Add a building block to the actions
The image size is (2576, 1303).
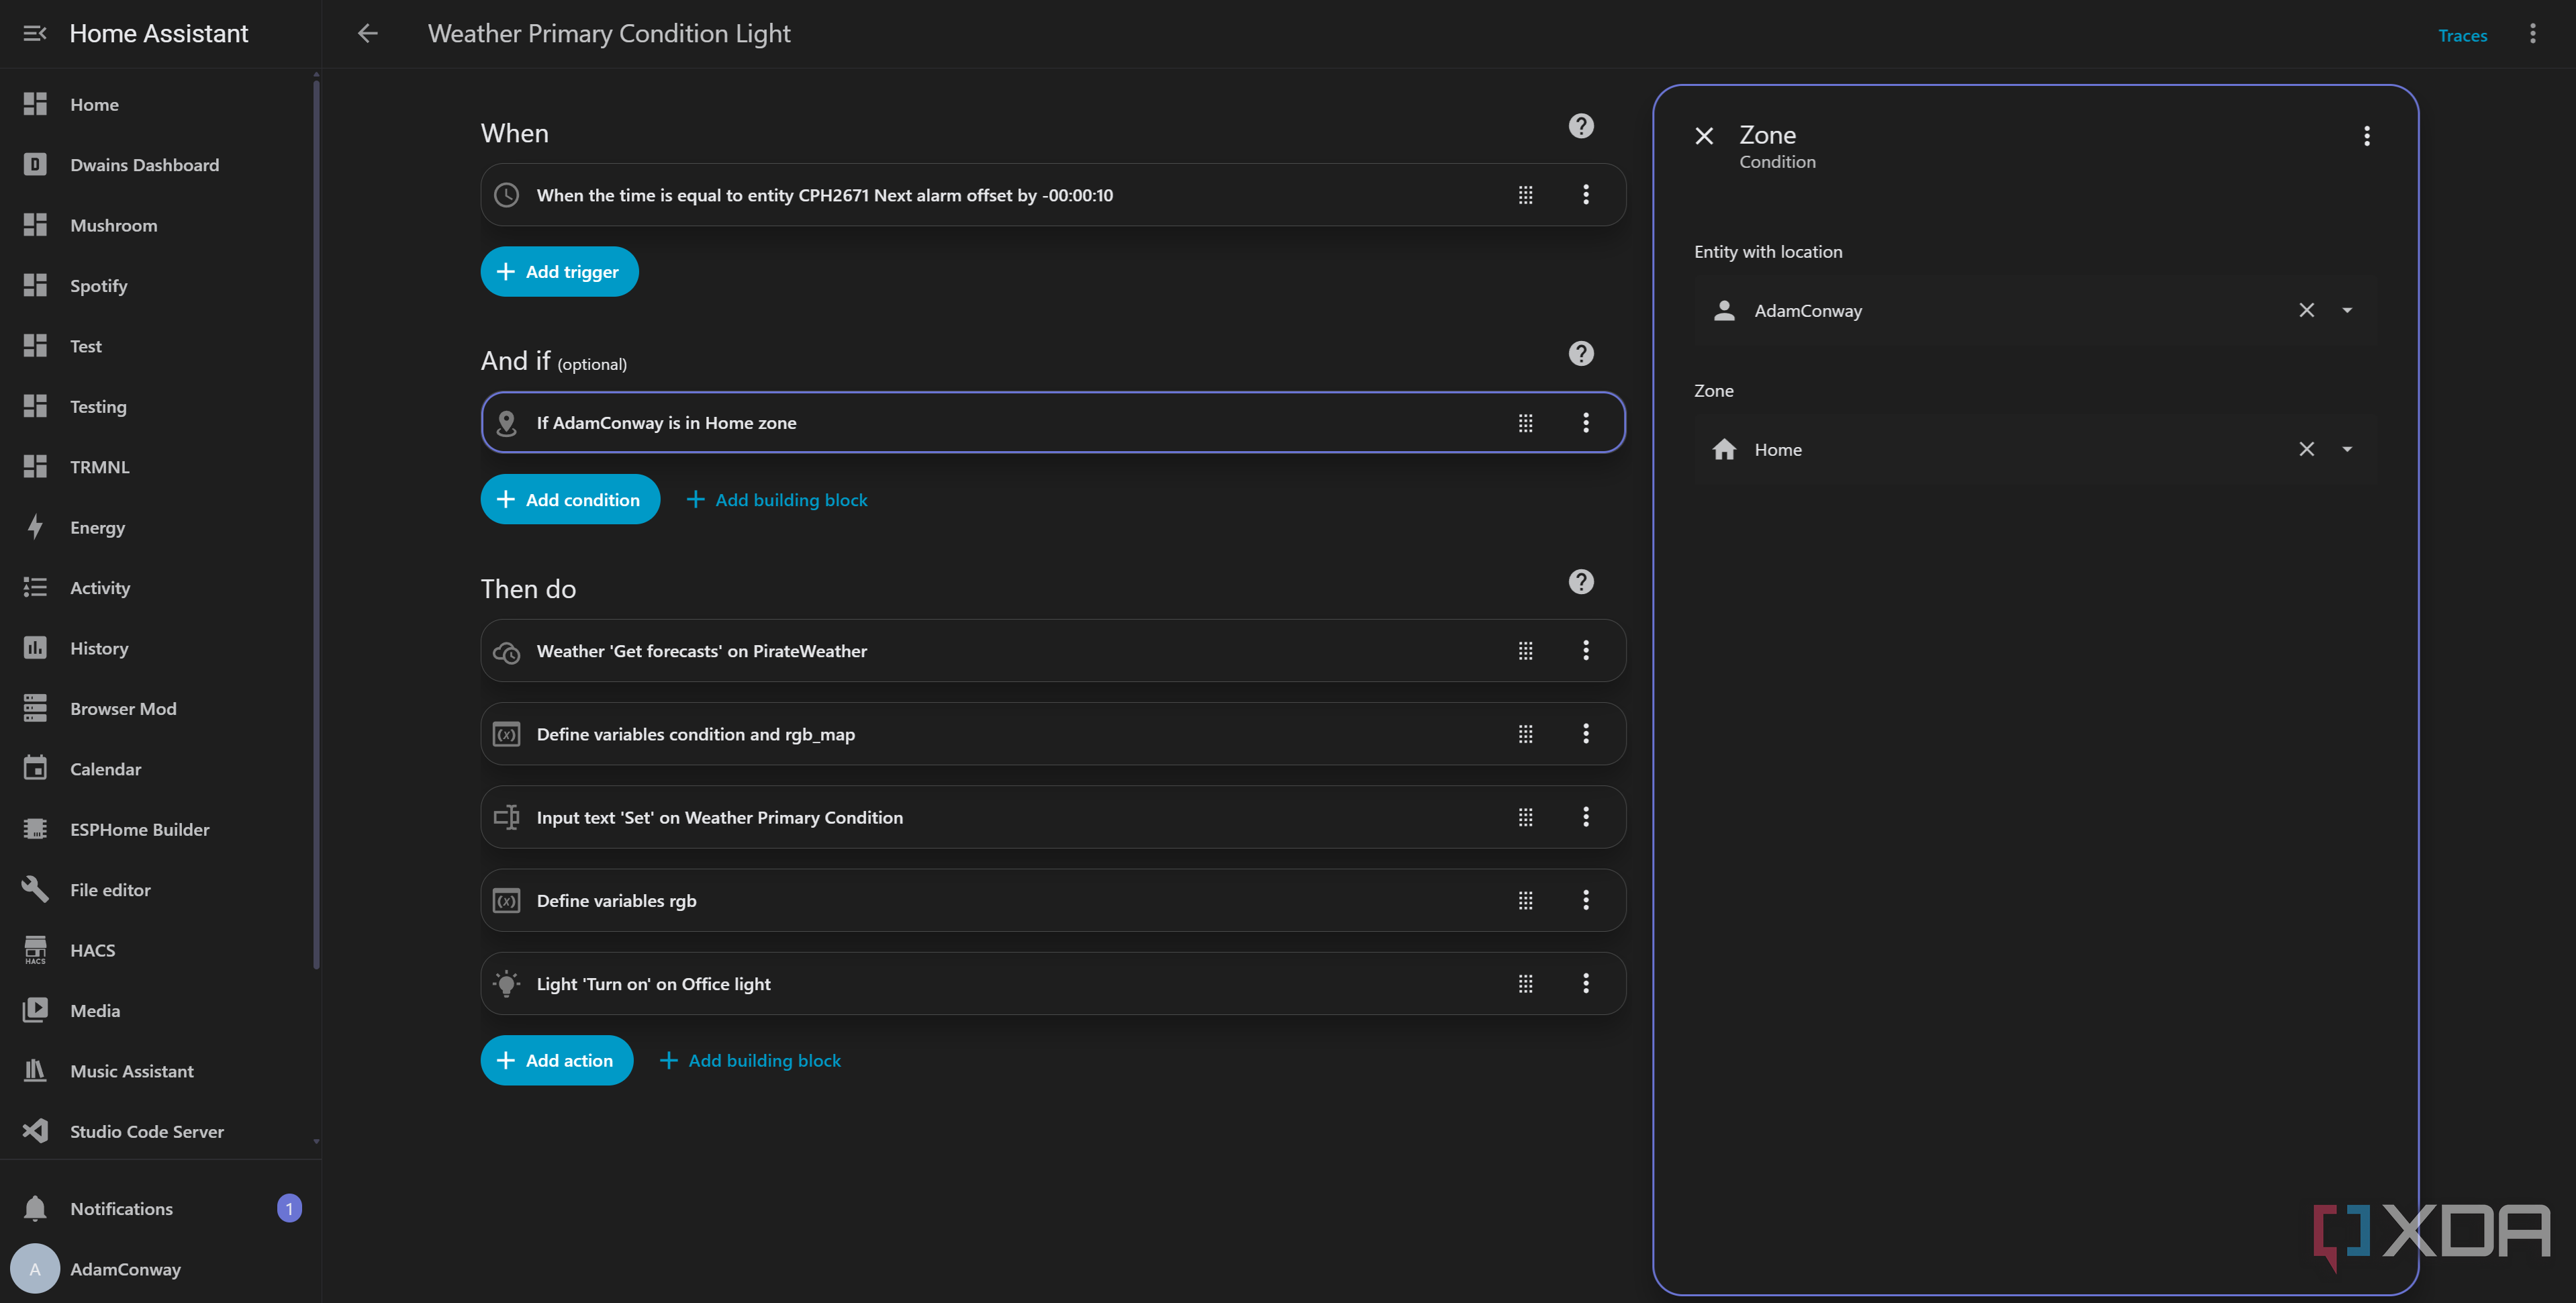click(750, 1060)
